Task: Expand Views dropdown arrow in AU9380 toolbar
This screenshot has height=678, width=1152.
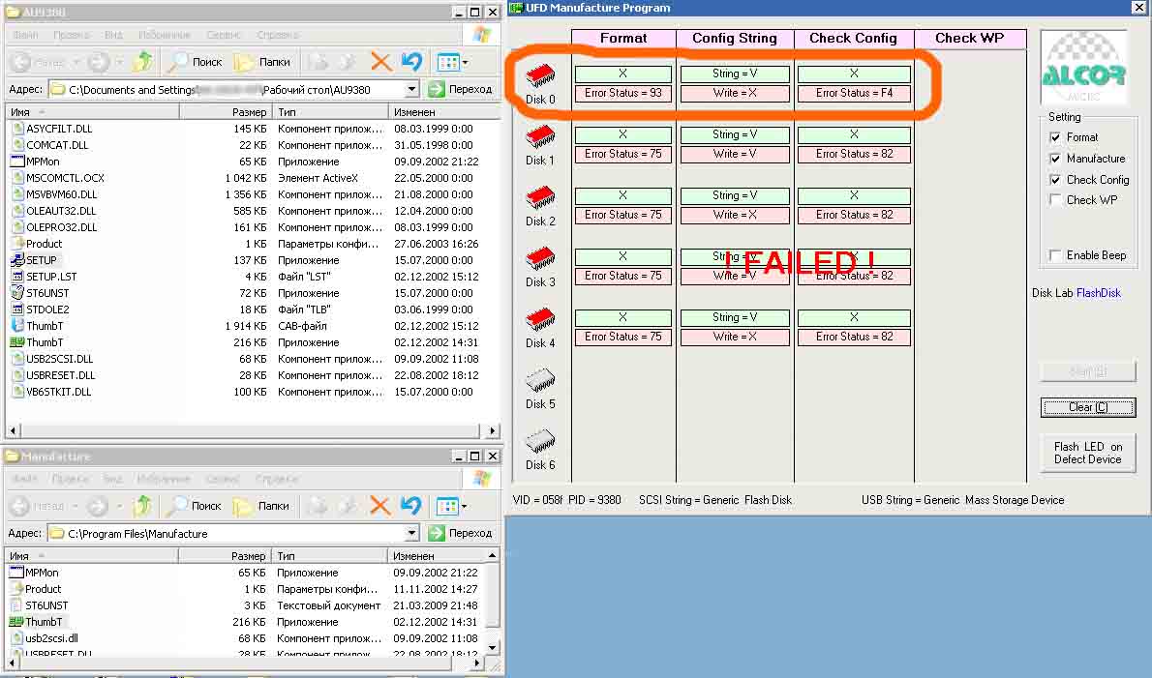Action: click(x=465, y=62)
